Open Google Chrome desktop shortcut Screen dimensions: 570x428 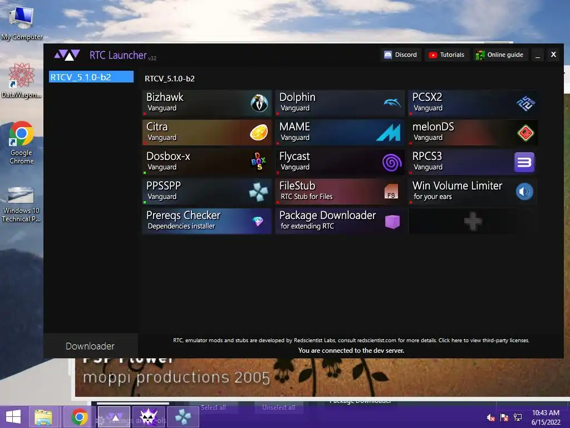22,143
